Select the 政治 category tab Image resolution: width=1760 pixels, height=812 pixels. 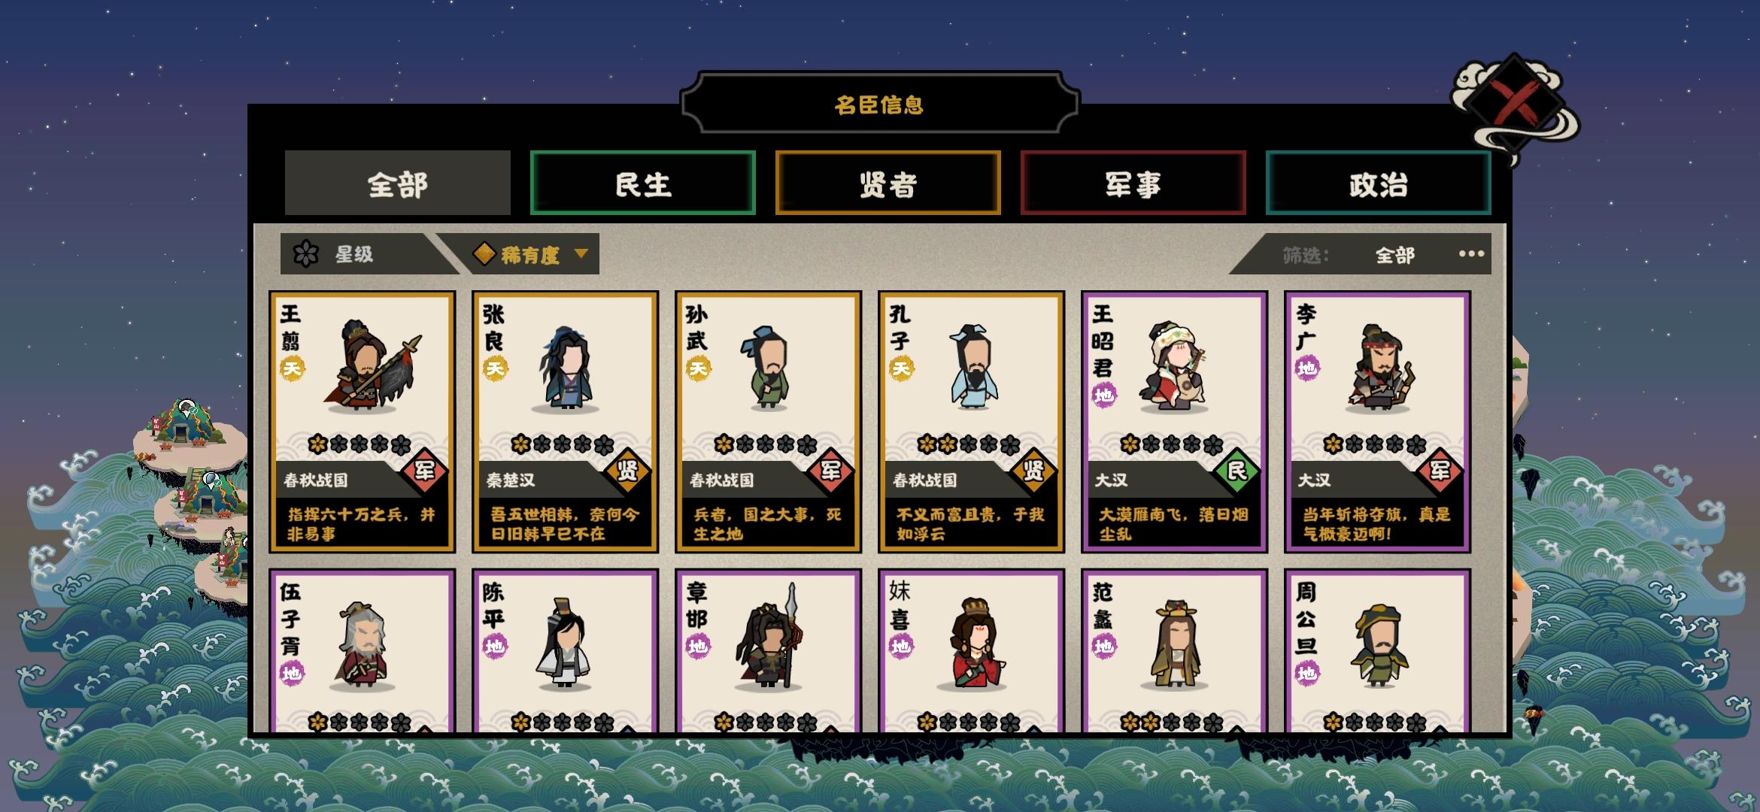(1378, 183)
